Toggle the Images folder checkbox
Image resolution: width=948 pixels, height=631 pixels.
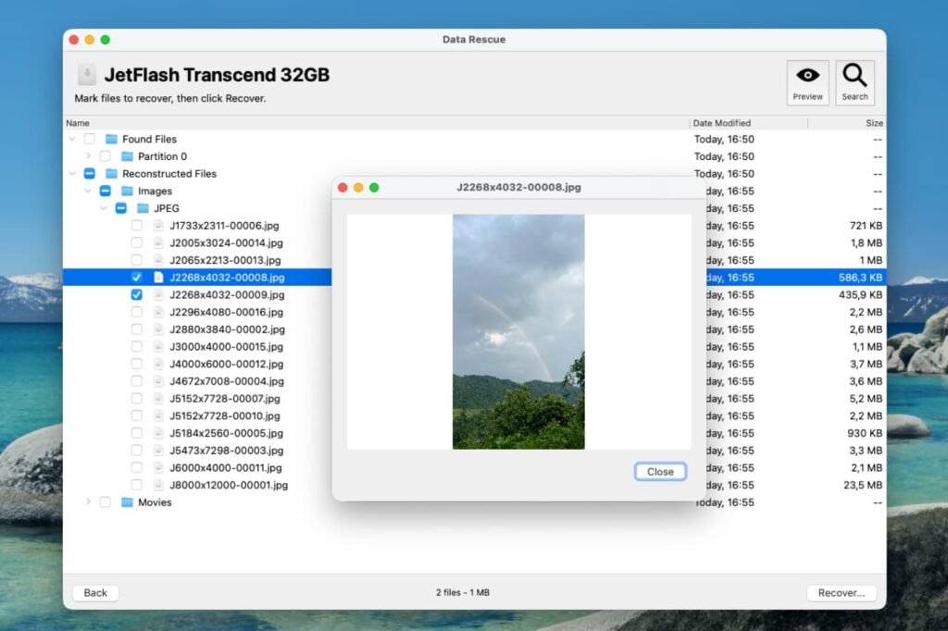[106, 191]
